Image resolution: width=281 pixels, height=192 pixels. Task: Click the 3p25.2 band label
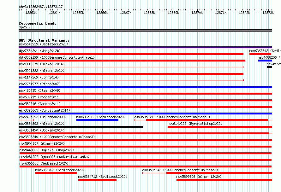(25, 27)
